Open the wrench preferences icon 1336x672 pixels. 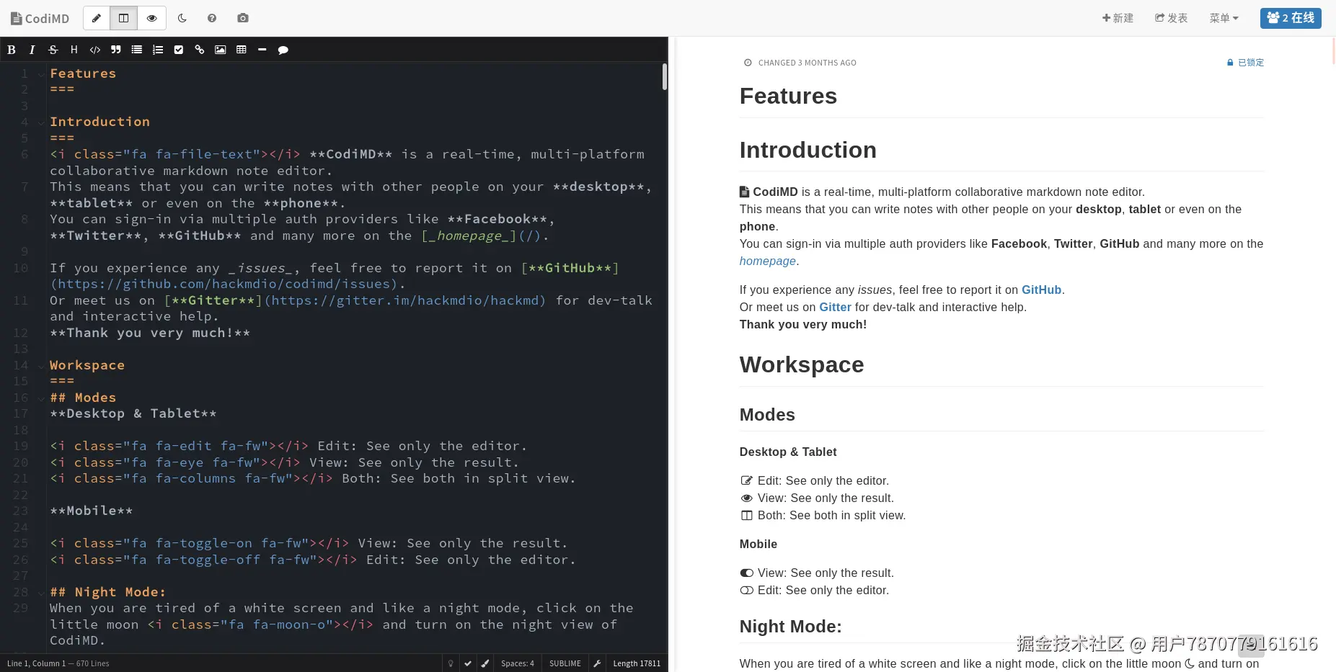click(x=597, y=663)
